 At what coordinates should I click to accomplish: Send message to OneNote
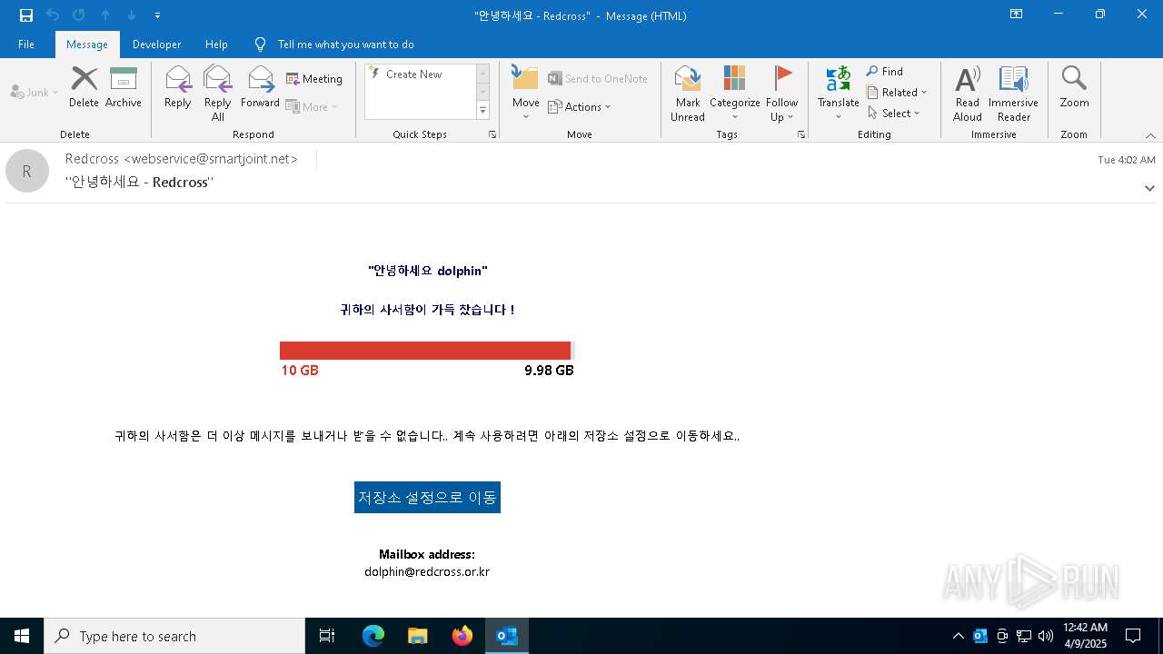pos(598,79)
